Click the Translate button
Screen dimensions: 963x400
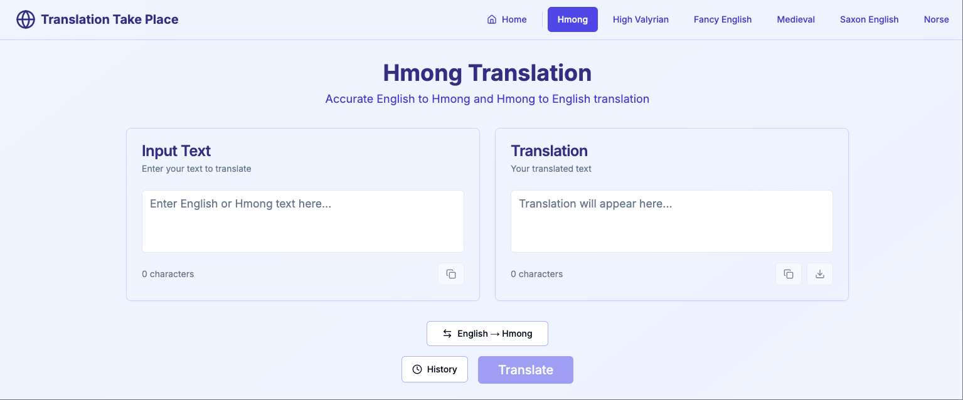point(525,369)
